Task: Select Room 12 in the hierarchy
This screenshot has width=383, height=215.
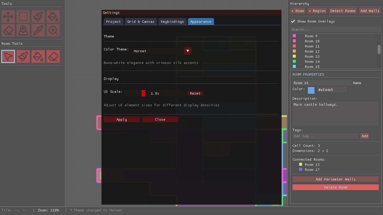Action: point(312,51)
